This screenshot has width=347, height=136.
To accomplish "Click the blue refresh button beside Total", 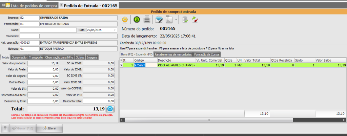I will (110, 109).
